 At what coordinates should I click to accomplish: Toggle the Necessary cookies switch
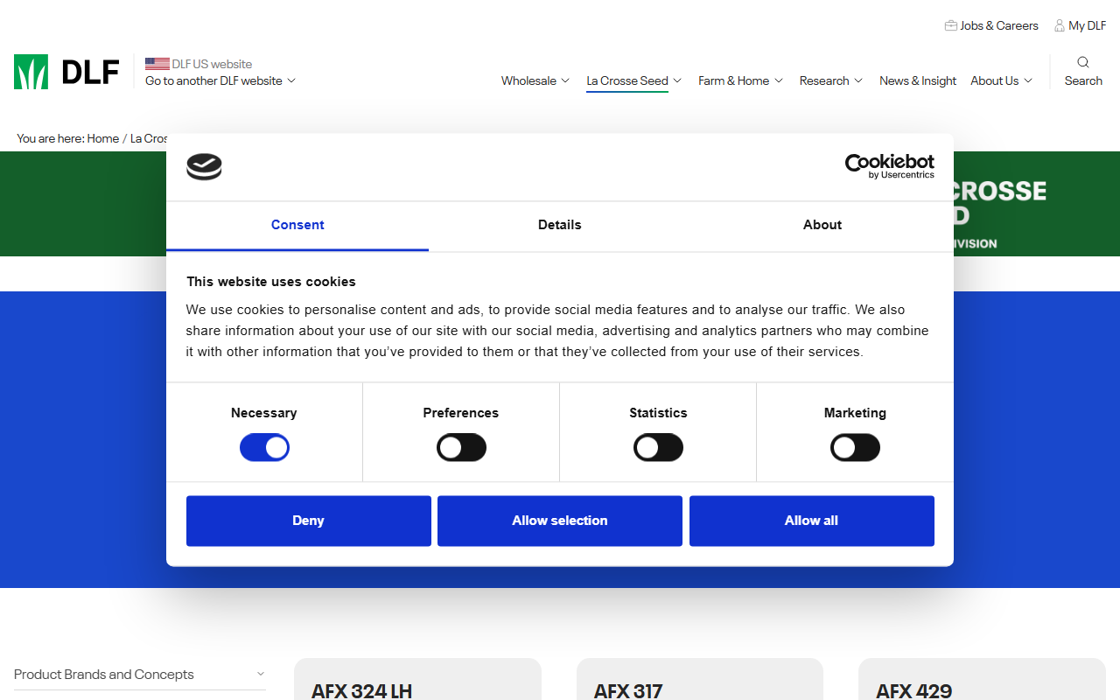point(264,448)
